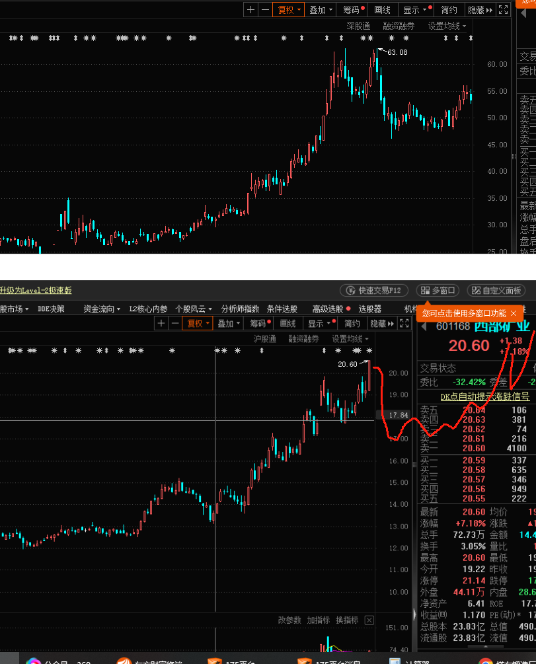
Task: Close the 多窗口 tooltip with the X
Action: 514,313
